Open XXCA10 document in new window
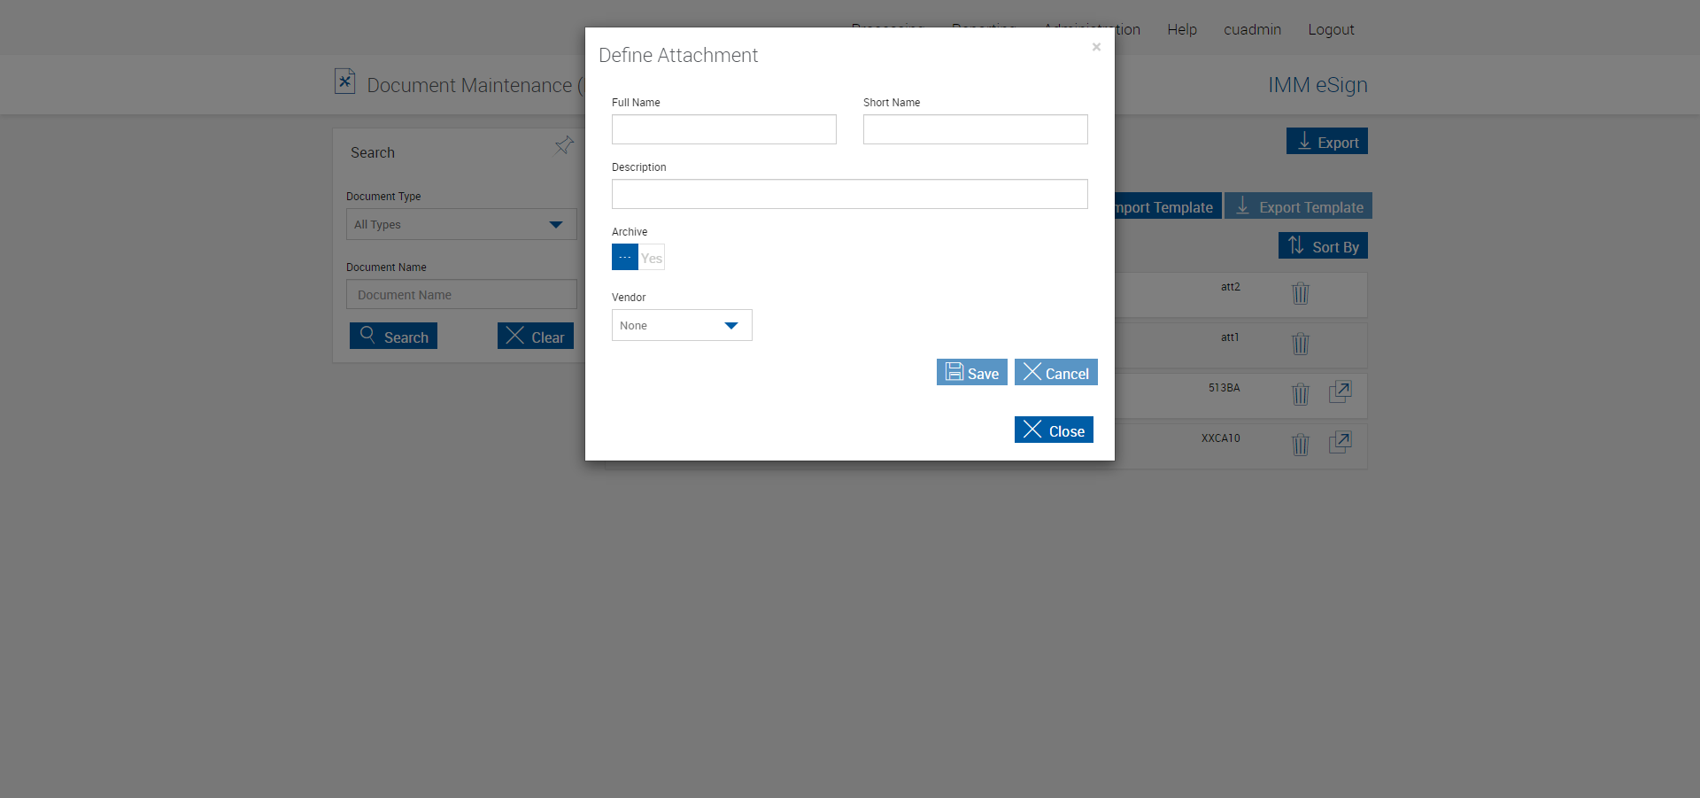1700x798 pixels. 1341,442
